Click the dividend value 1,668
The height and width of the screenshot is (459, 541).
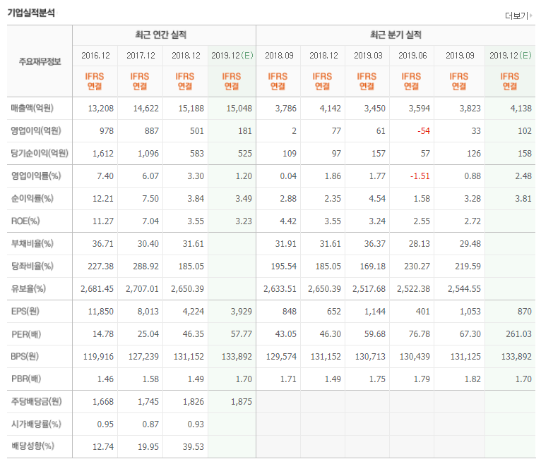(103, 402)
